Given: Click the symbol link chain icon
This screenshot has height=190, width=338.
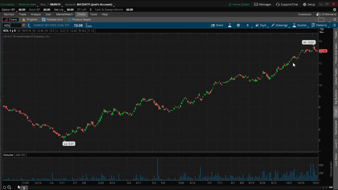Looking at the screenshot, I should click(29, 25).
